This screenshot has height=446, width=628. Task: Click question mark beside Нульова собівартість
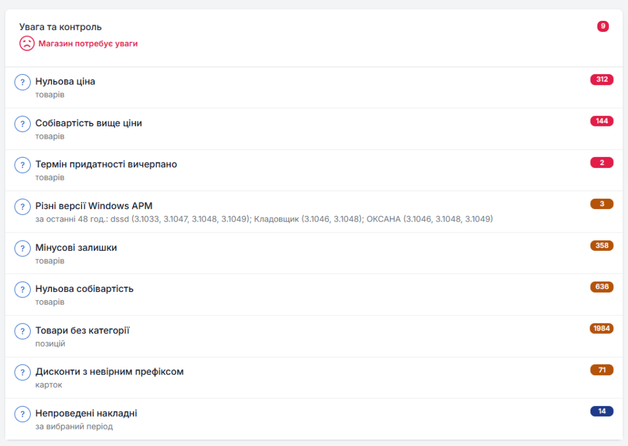(x=23, y=290)
